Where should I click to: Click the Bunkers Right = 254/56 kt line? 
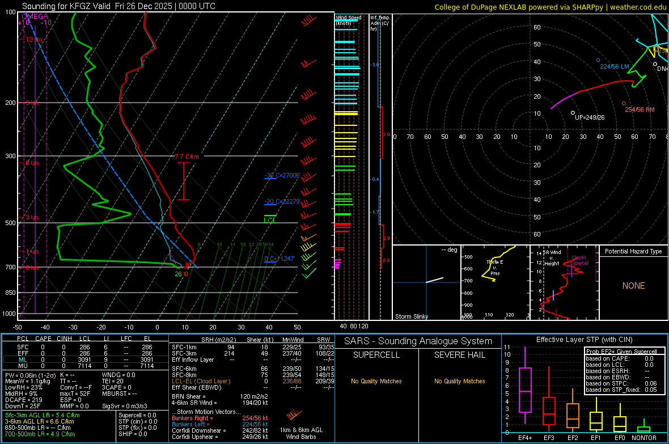(220, 418)
